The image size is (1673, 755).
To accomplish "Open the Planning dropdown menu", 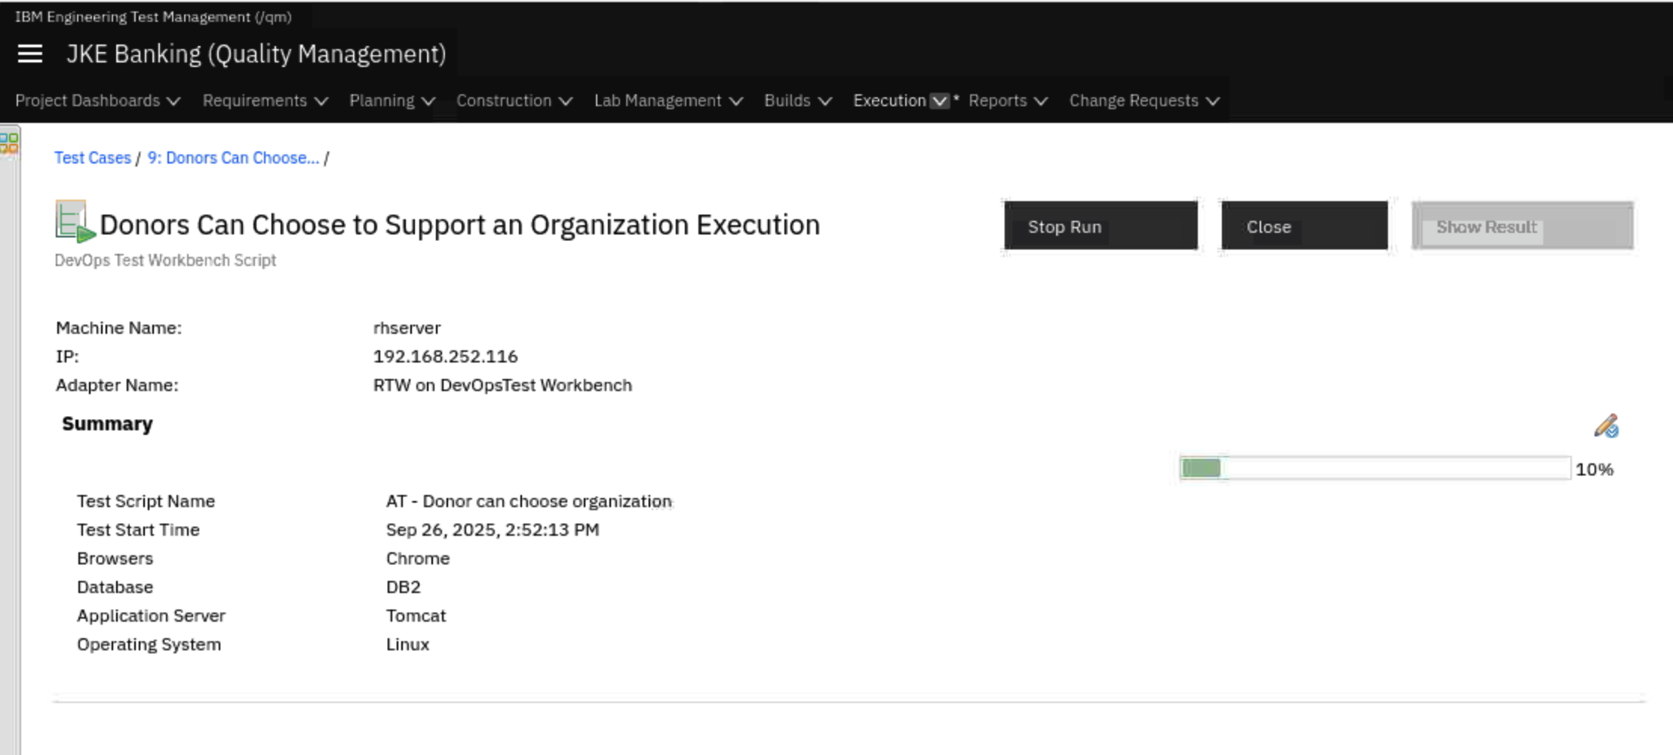I will point(391,101).
